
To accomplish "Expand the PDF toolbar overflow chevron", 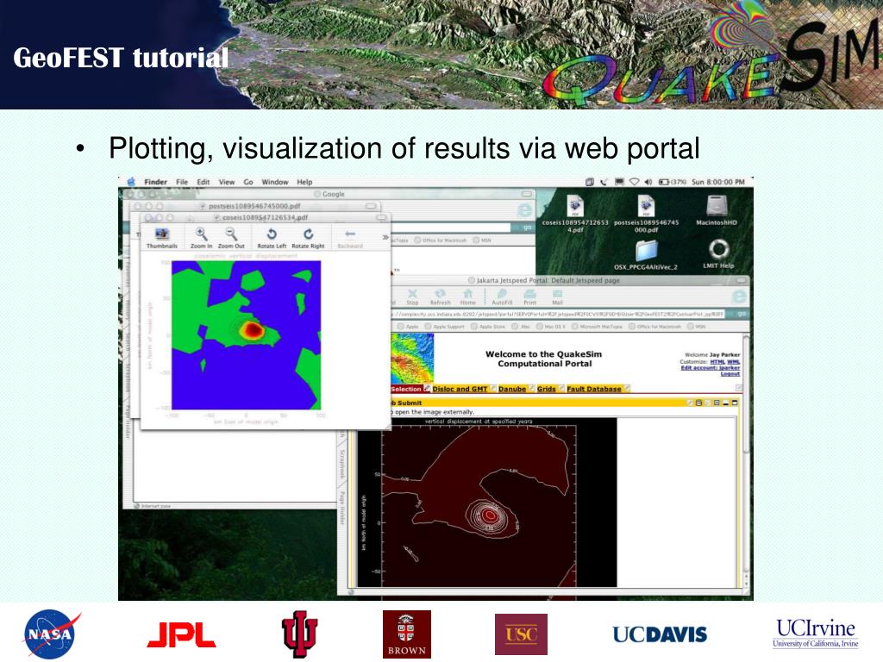I will [385, 237].
